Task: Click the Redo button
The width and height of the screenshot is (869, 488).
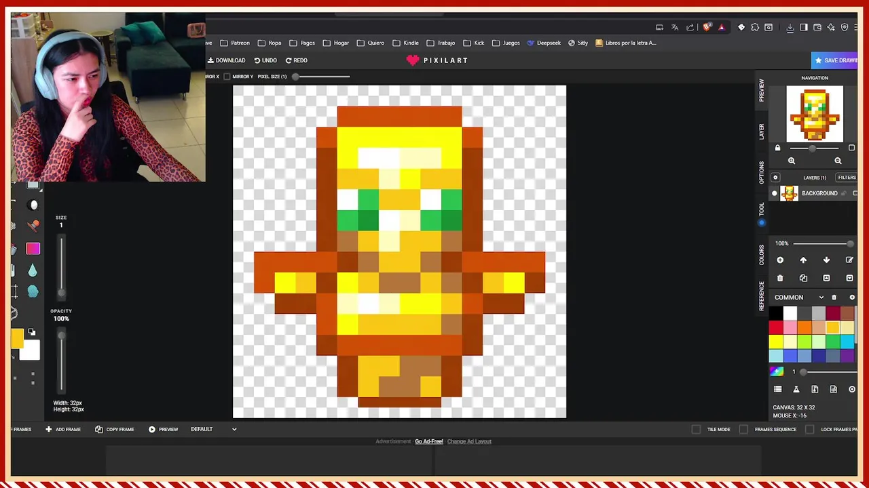Action: 297,60
